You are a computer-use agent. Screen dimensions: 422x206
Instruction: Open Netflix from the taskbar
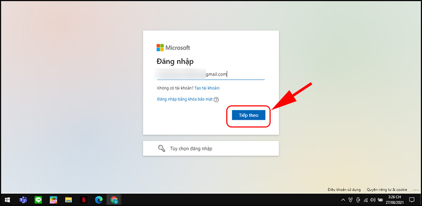[x=84, y=200]
